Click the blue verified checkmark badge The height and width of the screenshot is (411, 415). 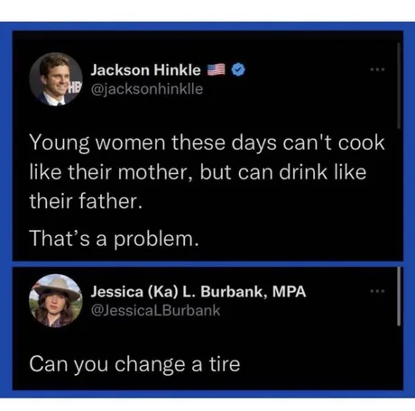[x=238, y=69]
